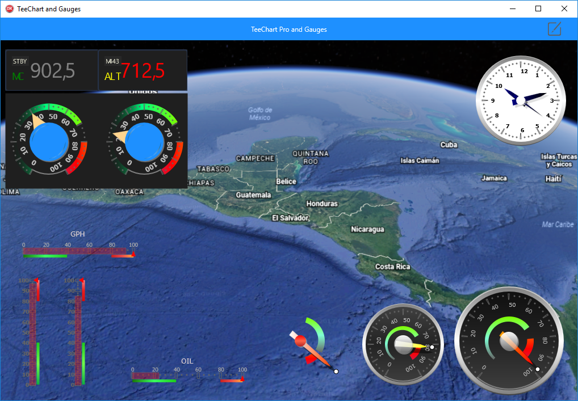This screenshot has height=401, width=578.
Task: Select the STBY 902,5 numeric display
Action: (52, 70)
